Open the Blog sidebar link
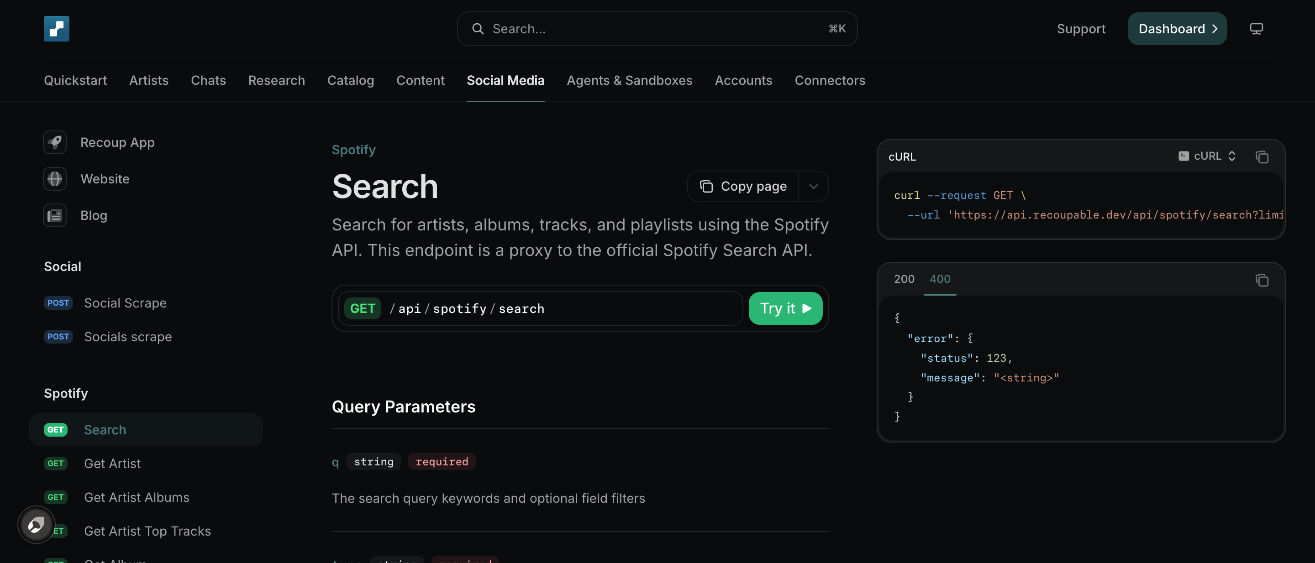Viewport: 1315px width, 563px height. pyautogui.click(x=94, y=216)
